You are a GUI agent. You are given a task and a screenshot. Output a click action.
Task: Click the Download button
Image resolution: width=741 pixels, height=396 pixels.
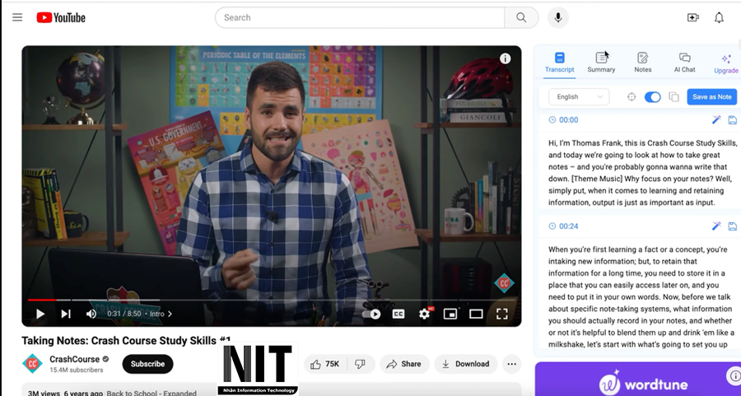465,364
